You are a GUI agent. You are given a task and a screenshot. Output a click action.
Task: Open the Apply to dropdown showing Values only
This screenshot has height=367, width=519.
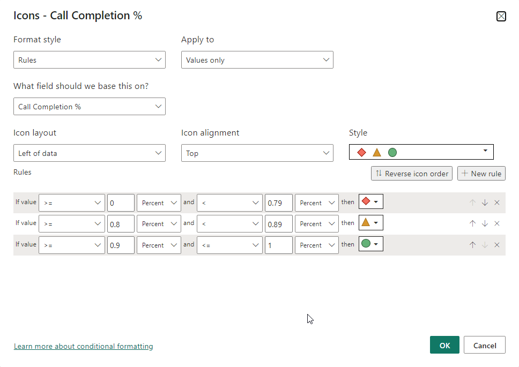257,60
